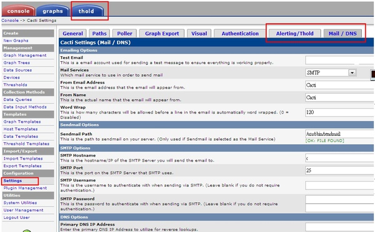Click the Emailing Options section header
This screenshot has height=232, width=375.
click(x=216, y=51)
